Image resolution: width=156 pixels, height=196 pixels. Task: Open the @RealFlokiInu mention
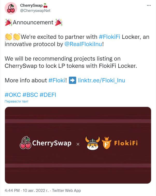83,44
